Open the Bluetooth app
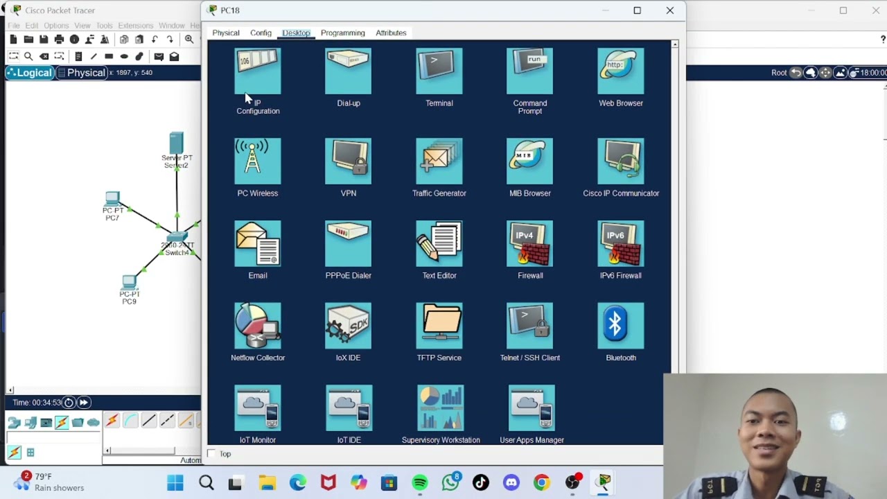 pos(620,325)
